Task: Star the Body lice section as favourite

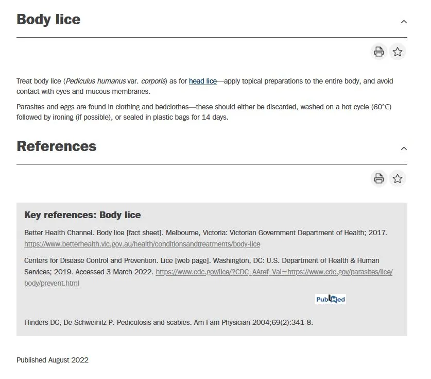Action: pyautogui.click(x=398, y=52)
